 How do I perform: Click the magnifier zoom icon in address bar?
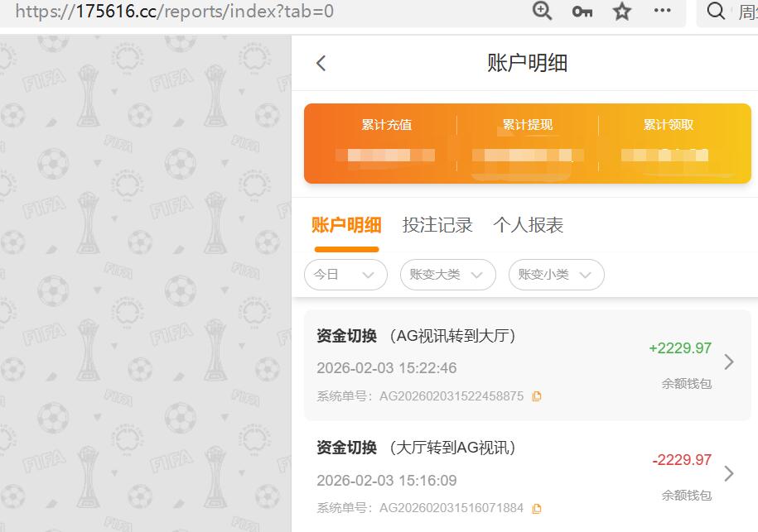coord(541,12)
